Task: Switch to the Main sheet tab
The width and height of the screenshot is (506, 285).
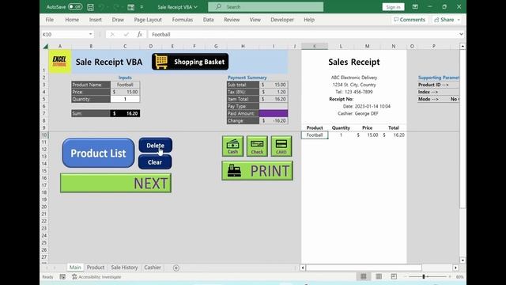Action: (x=75, y=268)
